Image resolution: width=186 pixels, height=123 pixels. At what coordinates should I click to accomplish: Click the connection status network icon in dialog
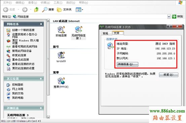pos(110,46)
